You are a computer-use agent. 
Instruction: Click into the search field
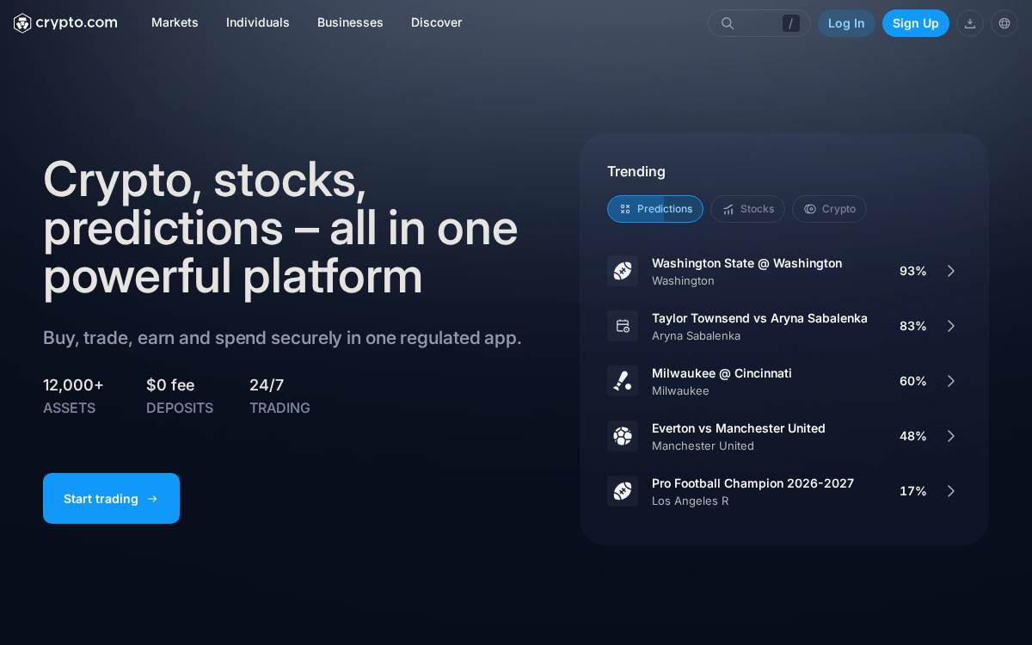(759, 23)
